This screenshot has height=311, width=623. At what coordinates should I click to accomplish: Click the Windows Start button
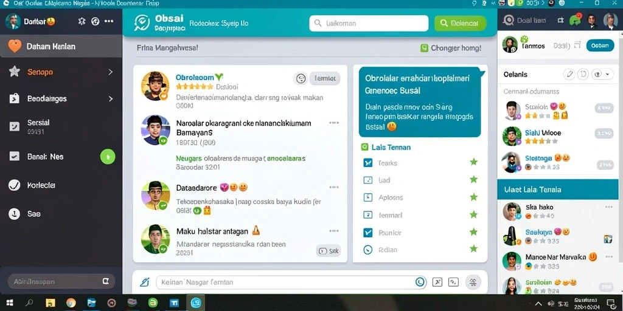click(x=10, y=303)
